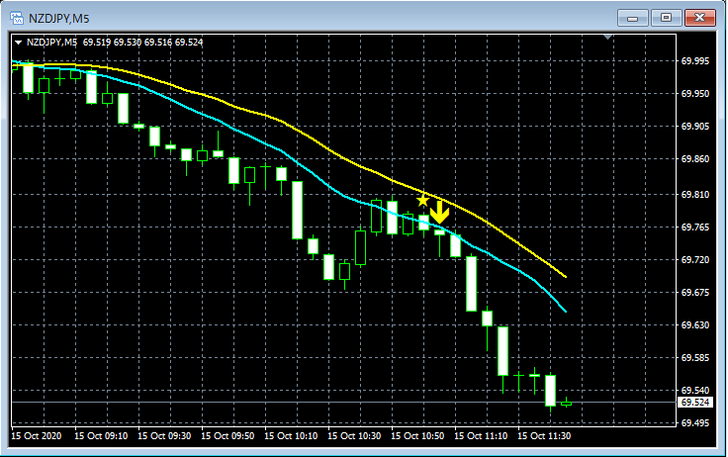Select the yellow down arrow signal
This screenshot has width=728, height=457.
click(439, 212)
